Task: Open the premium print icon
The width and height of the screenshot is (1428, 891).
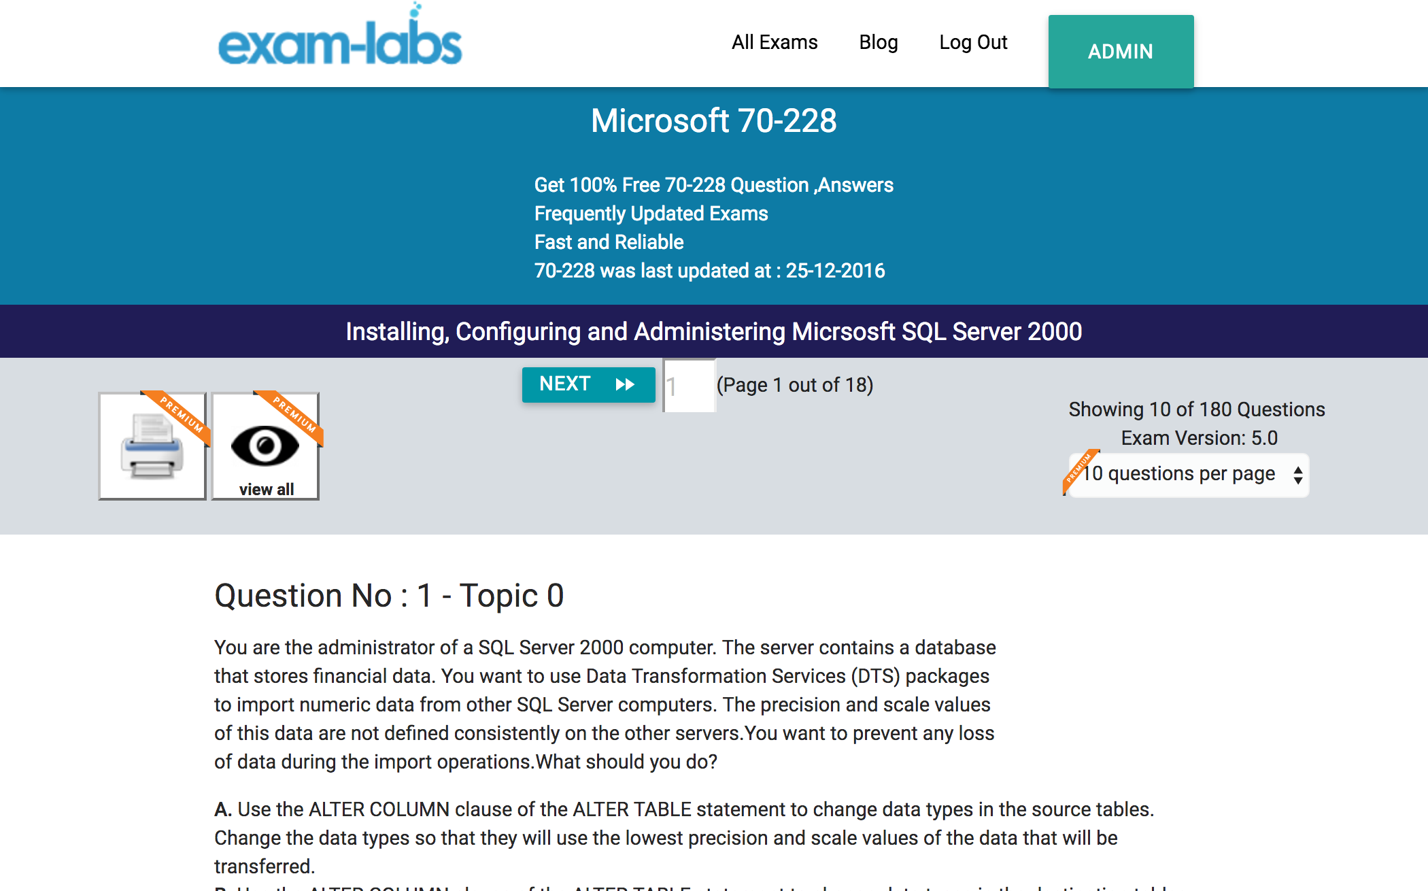Action: pos(152,446)
